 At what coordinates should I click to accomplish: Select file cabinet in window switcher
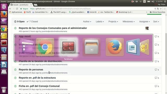(x=92, y=47)
